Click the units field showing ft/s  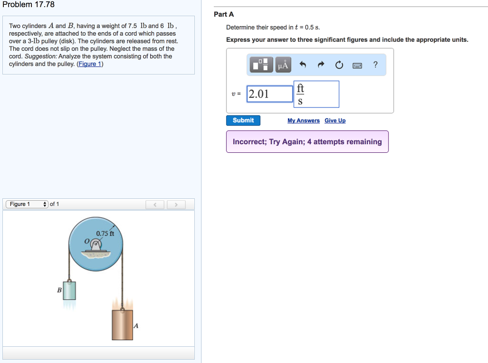coord(316,94)
